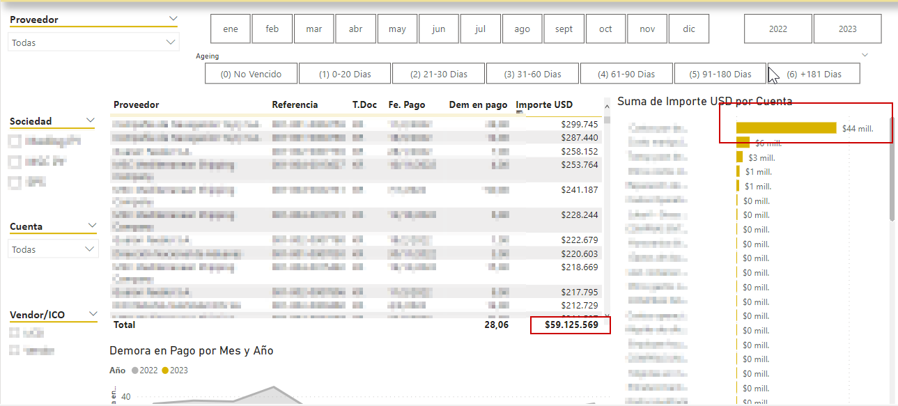Screen dimensions: 898x406
Task: Select the gray 2022 legend dot
Action: [135, 370]
